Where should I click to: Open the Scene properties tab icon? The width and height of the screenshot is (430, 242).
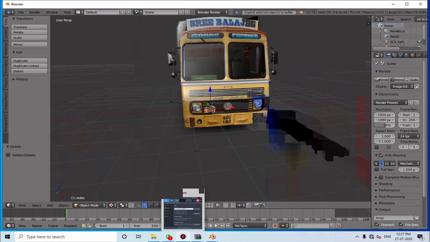[x=400, y=55]
